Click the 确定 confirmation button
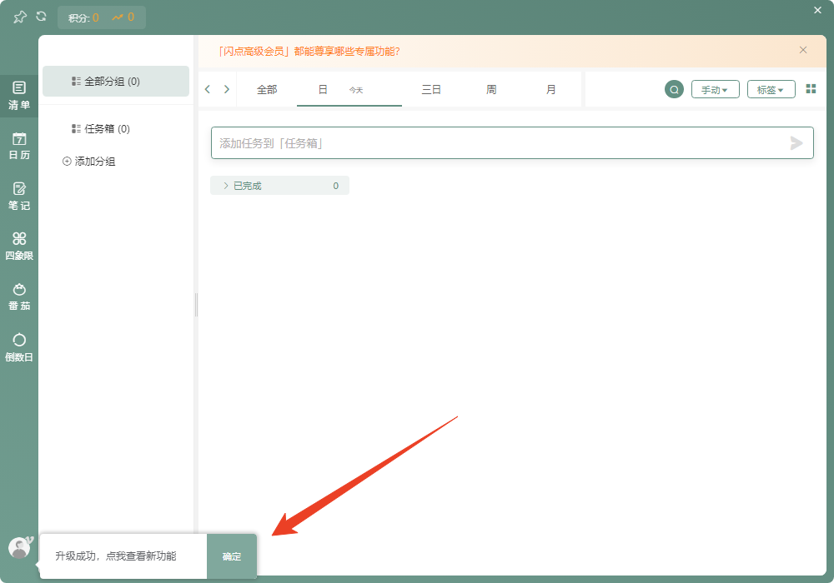This screenshot has height=583, width=834. (x=231, y=556)
